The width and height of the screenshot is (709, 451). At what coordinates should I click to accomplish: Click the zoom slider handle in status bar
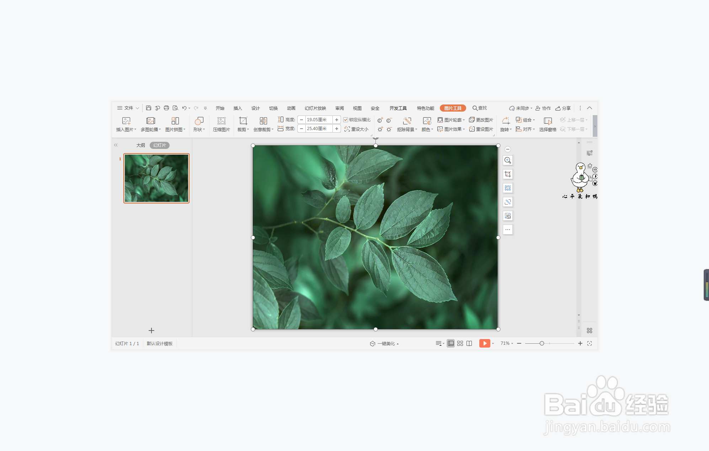point(542,343)
